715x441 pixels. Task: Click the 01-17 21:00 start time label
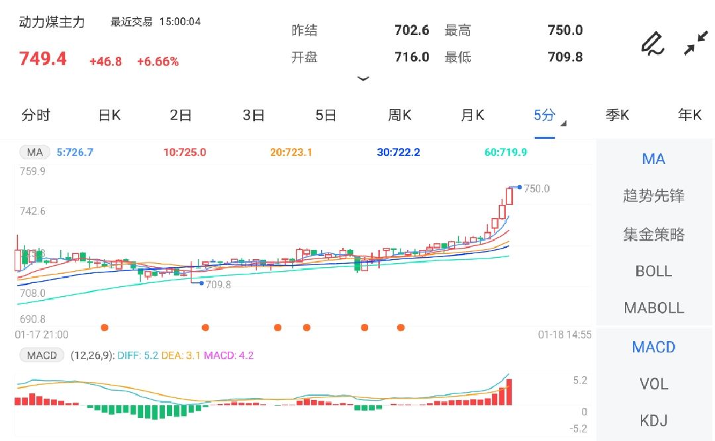pos(42,335)
